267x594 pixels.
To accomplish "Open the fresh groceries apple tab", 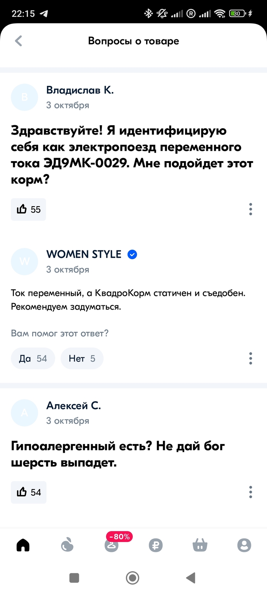I will pyautogui.click(x=67, y=546).
